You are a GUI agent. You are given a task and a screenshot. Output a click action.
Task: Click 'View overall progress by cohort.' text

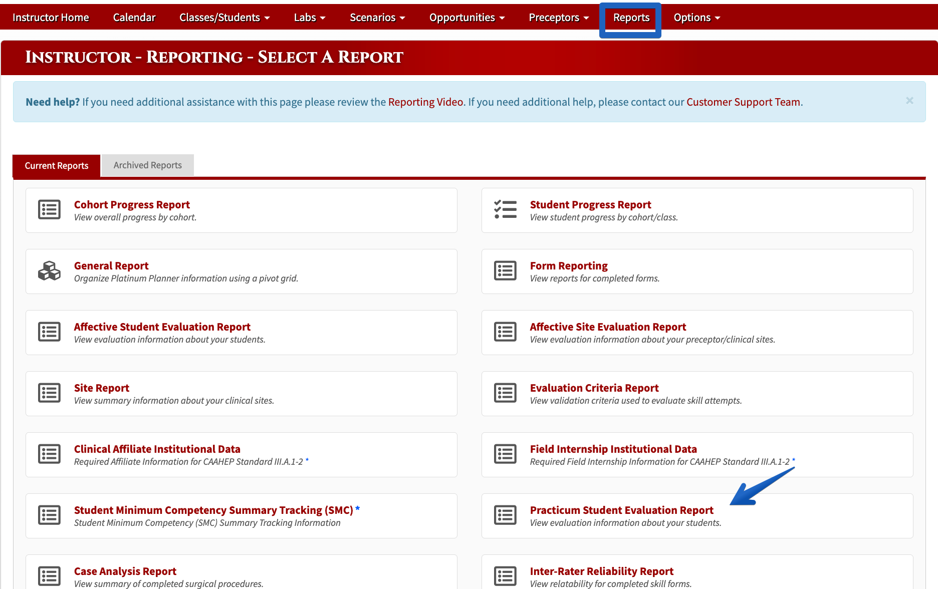[135, 217]
